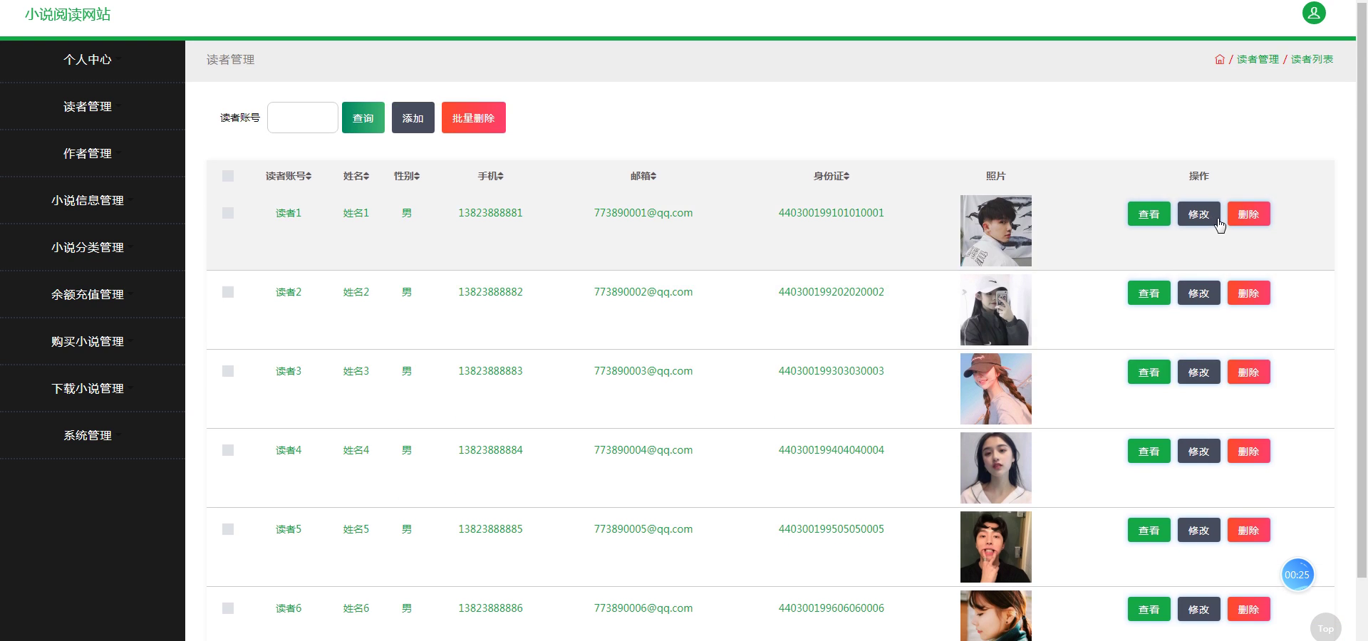
Task: Open 个人中心 in the sidebar
Action: (x=93, y=60)
